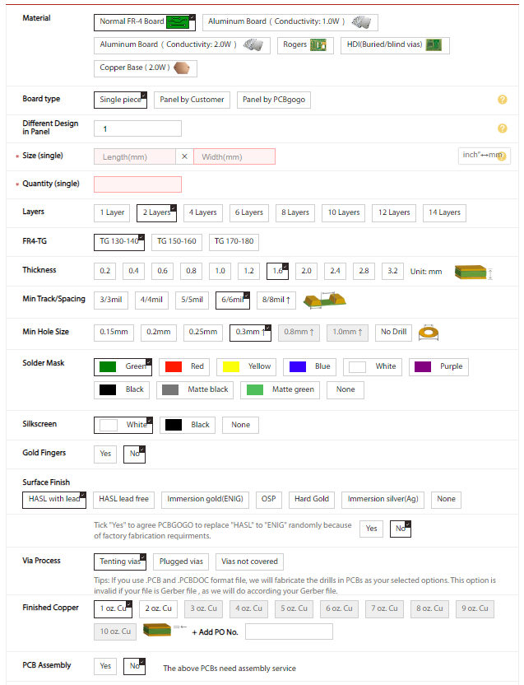Choose 0.15mm min hole size
The width and height of the screenshot is (524, 685).
[114, 333]
